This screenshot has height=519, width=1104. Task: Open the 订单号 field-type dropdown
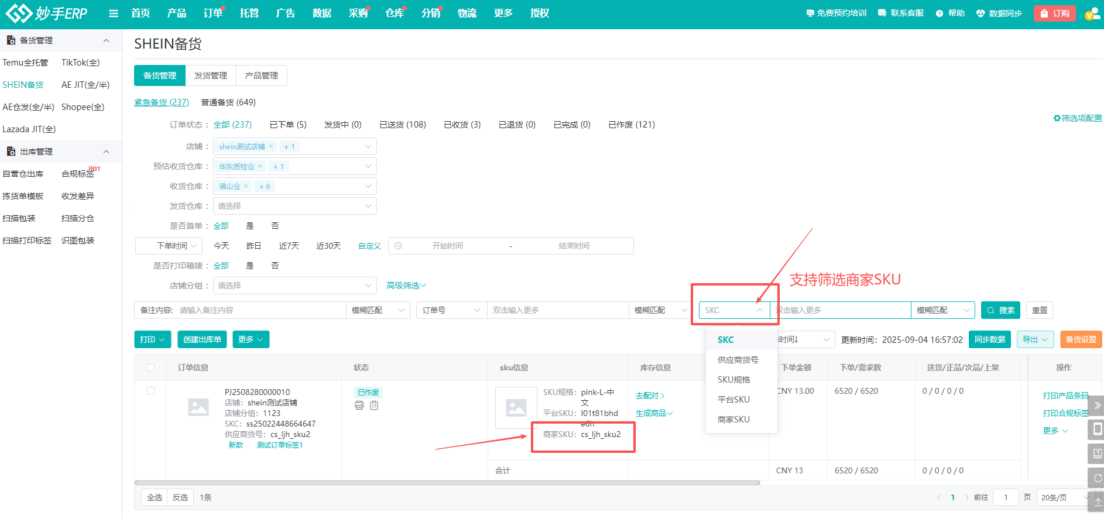click(452, 310)
